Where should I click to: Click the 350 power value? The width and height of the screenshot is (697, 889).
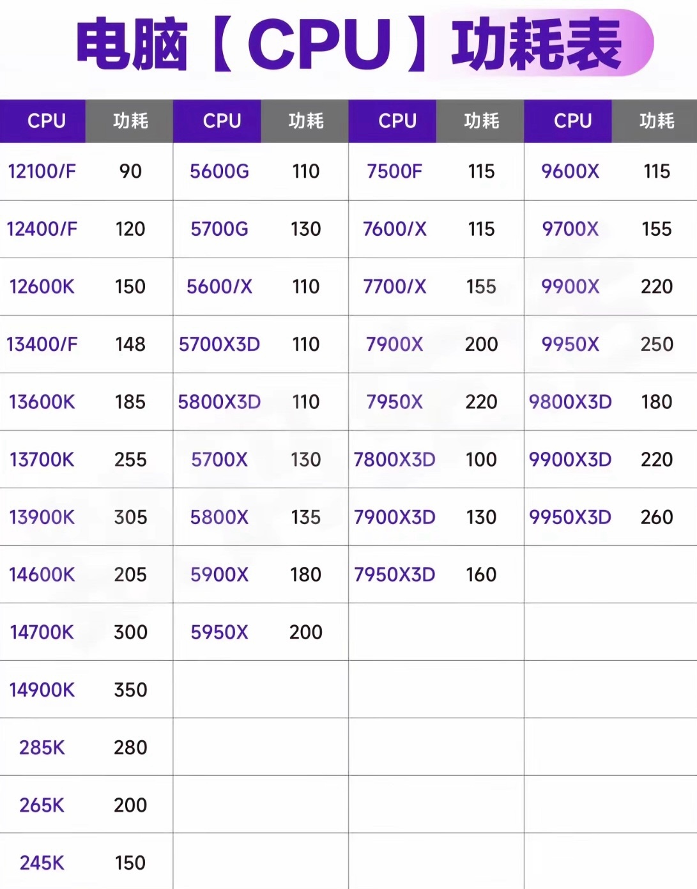click(x=130, y=690)
